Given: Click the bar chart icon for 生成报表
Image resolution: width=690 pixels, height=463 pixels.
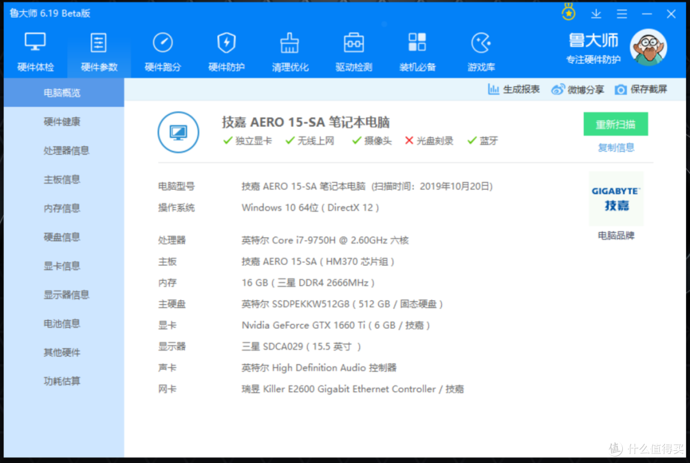Looking at the screenshot, I should 493,90.
